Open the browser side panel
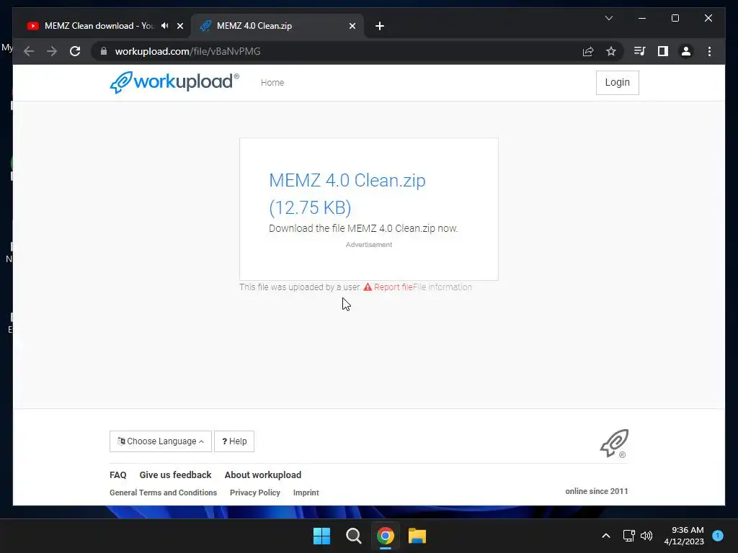This screenshot has height=553, width=738. pyautogui.click(x=663, y=51)
